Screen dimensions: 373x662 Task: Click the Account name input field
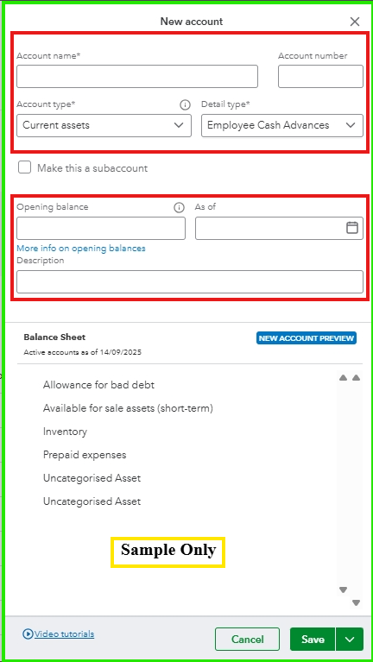coord(137,77)
